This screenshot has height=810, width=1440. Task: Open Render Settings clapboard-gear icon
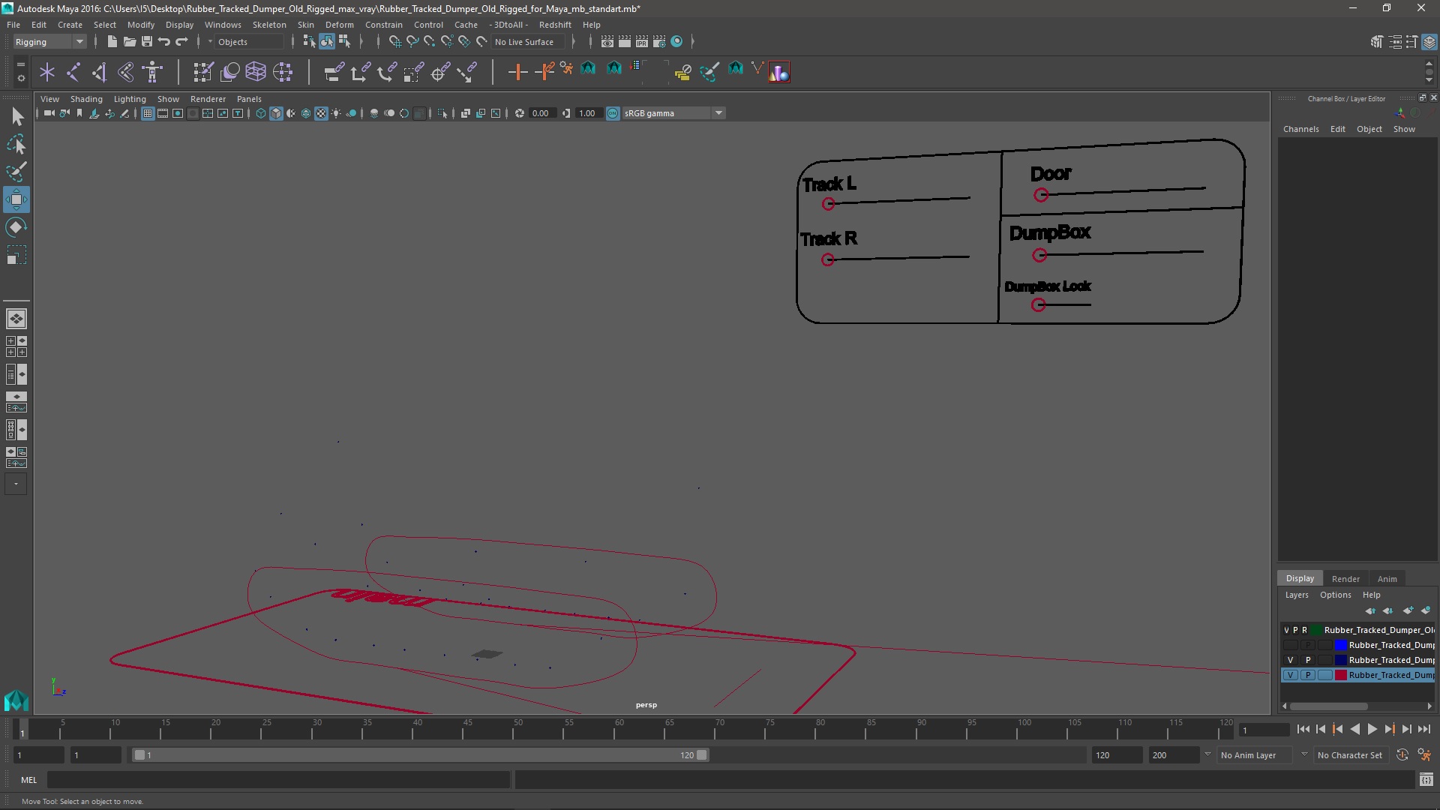point(659,42)
